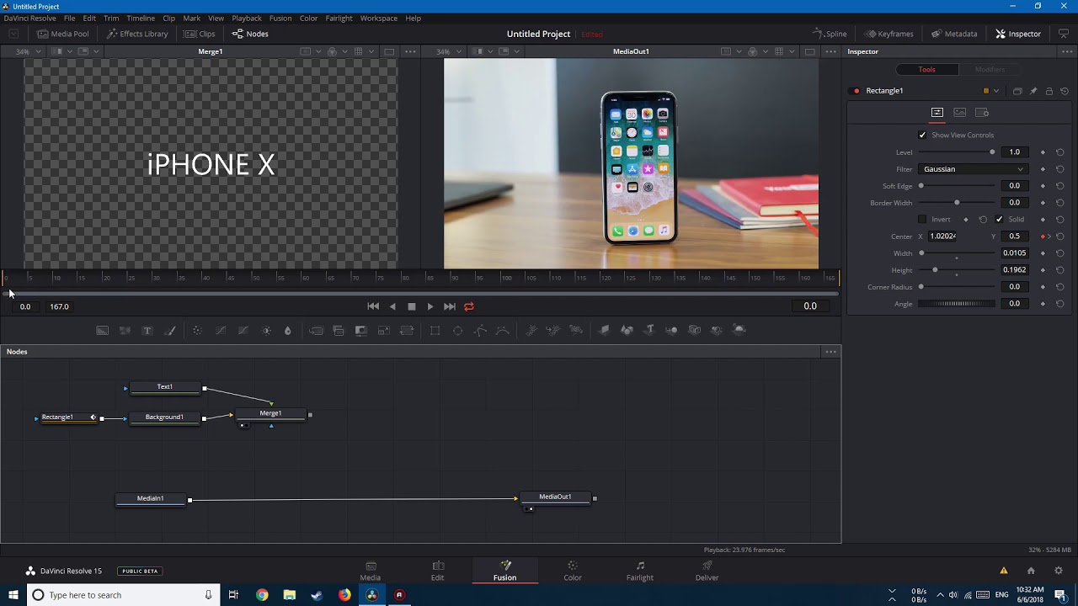Click the Height slider handle
Screen dimensions: 1078x606
point(935,270)
